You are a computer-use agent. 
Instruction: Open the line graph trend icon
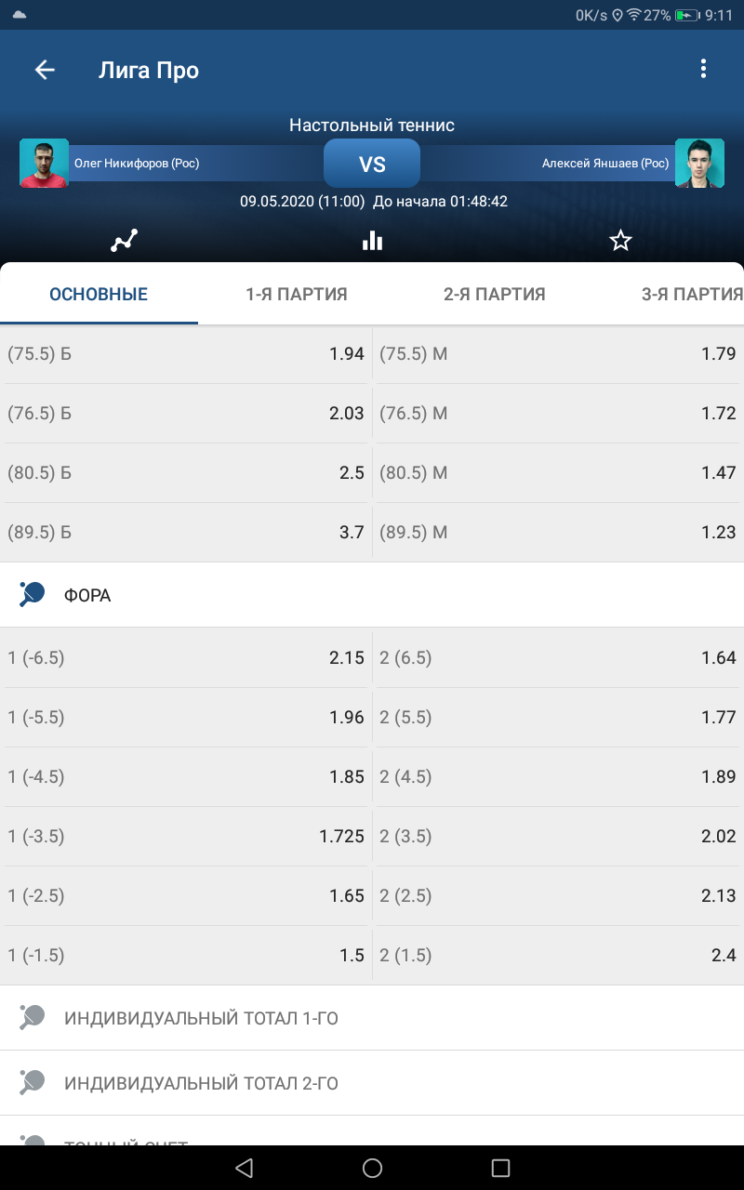click(x=124, y=241)
